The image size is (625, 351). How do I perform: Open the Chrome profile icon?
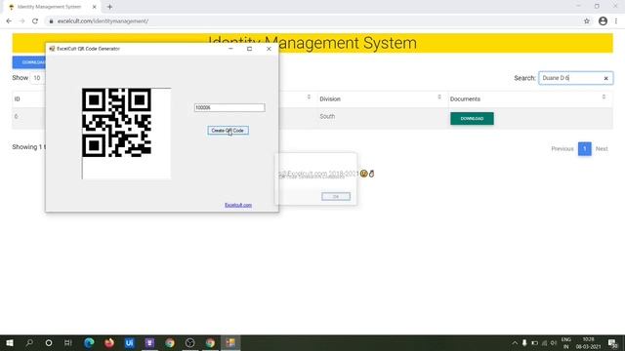603,21
